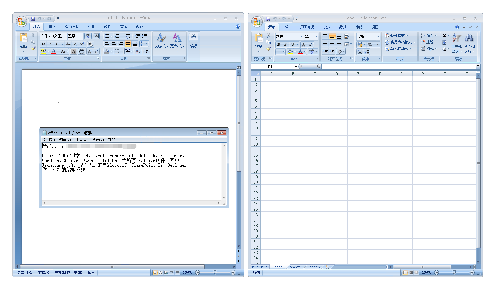Viewport: 495px width, 289px height.
Task: Click text highlight color button in Word
Action: click(x=43, y=51)
